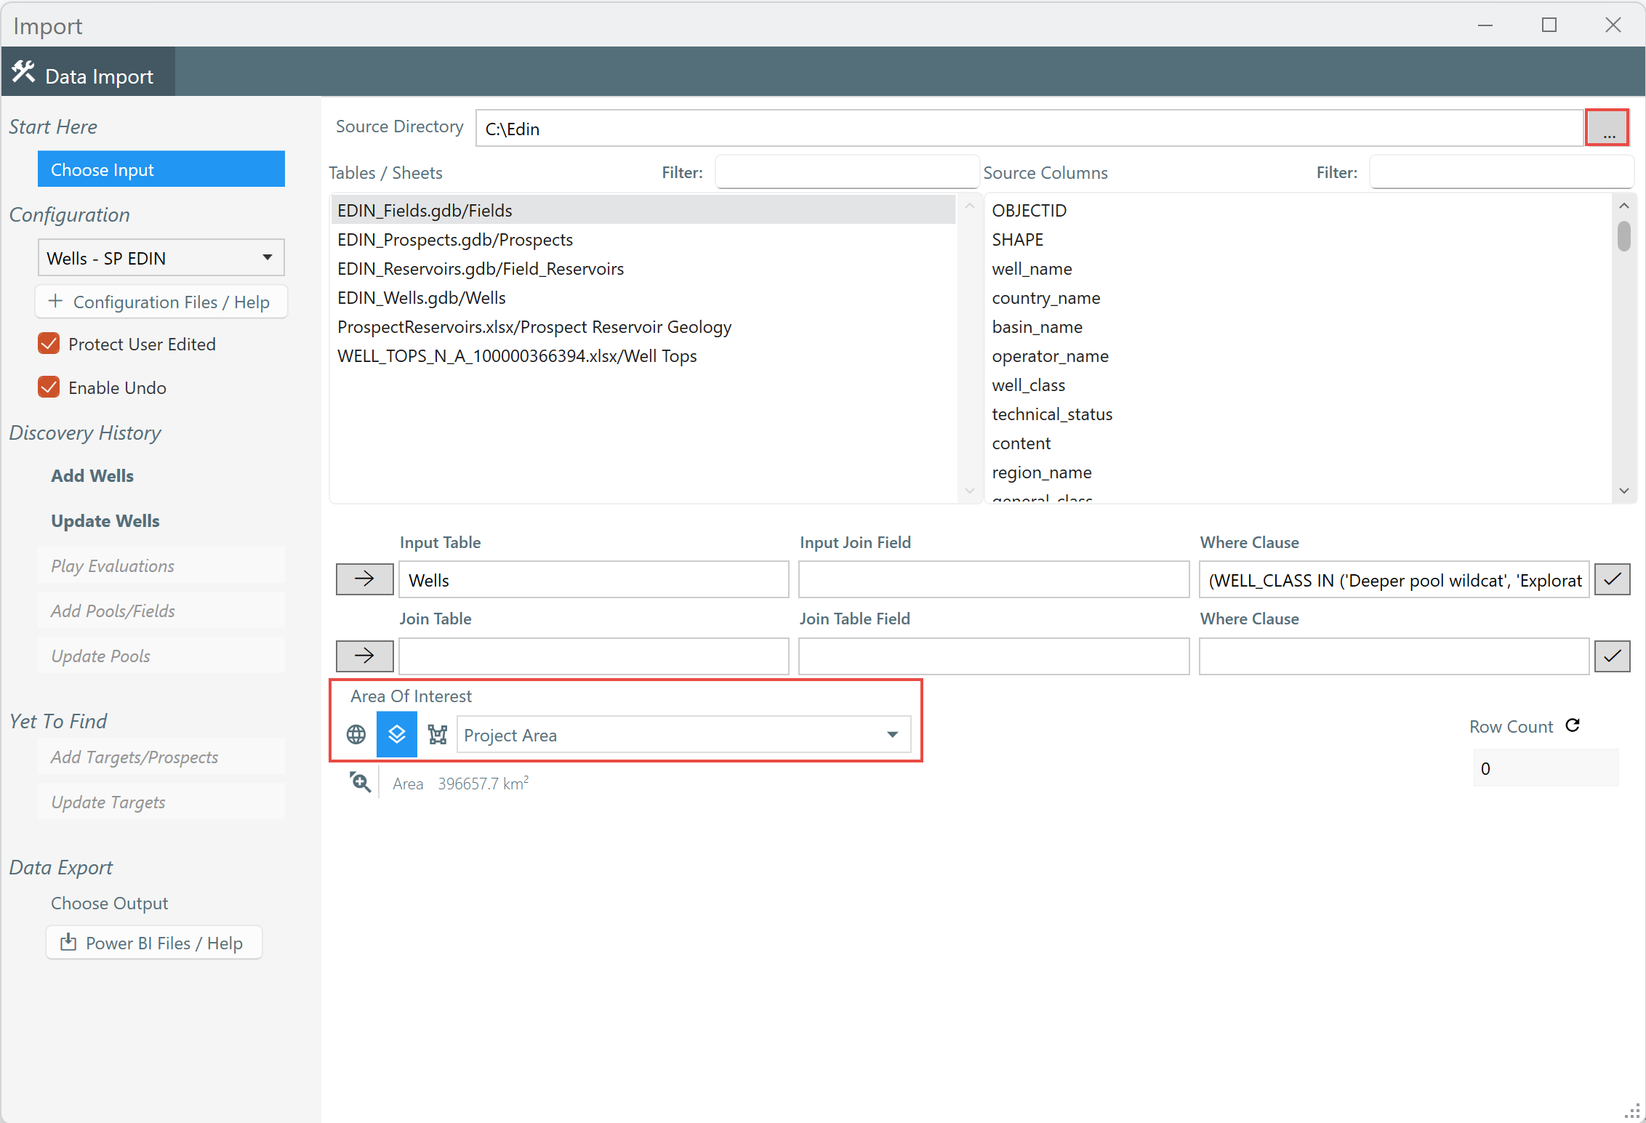Expand the Project Area dropdown
Screen dimensions: 1646x1123
click(x=892, y=735)
